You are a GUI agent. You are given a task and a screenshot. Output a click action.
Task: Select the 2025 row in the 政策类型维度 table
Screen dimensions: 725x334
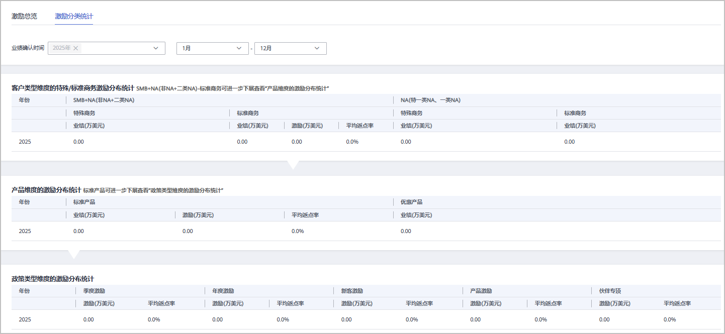click(x=25, y=319)
